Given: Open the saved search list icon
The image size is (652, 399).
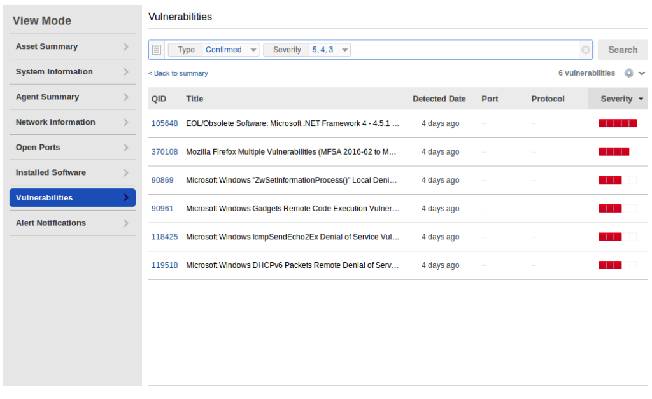Looking at the screenshot, I should coord(156,49).
